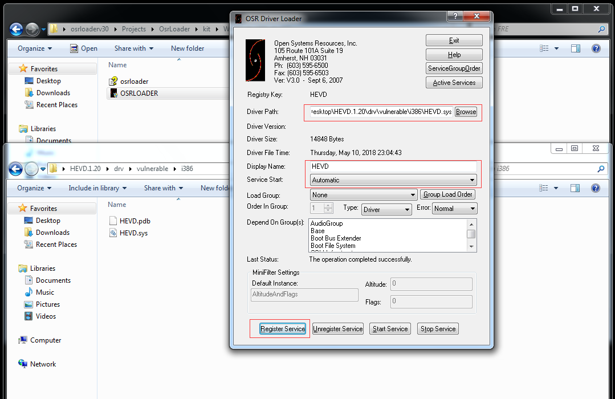Go forward in the osrloader explorer window

[32, 29]
